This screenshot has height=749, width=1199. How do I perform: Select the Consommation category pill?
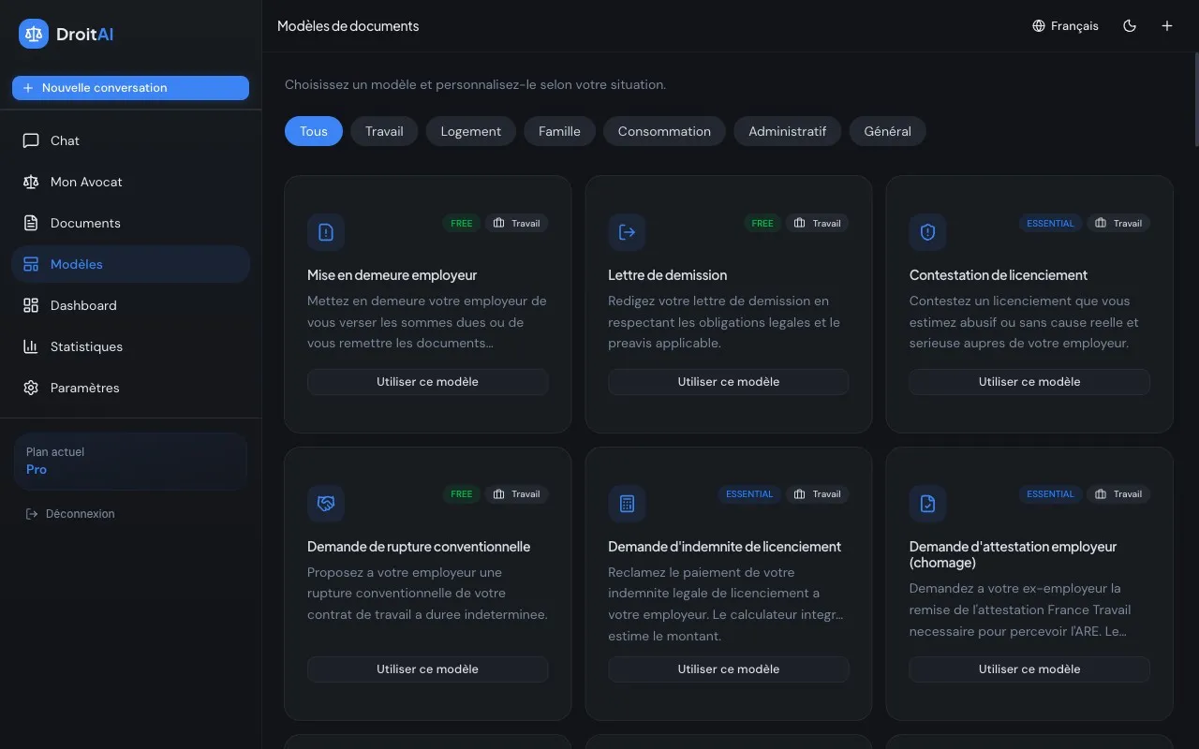tap(664, 131)
